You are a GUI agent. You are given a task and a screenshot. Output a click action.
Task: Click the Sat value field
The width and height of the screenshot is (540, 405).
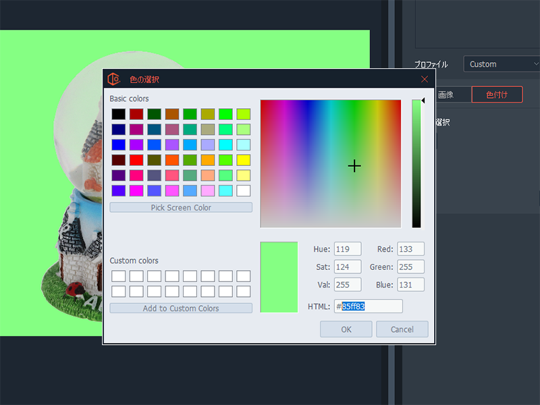(x=348, y=267)
